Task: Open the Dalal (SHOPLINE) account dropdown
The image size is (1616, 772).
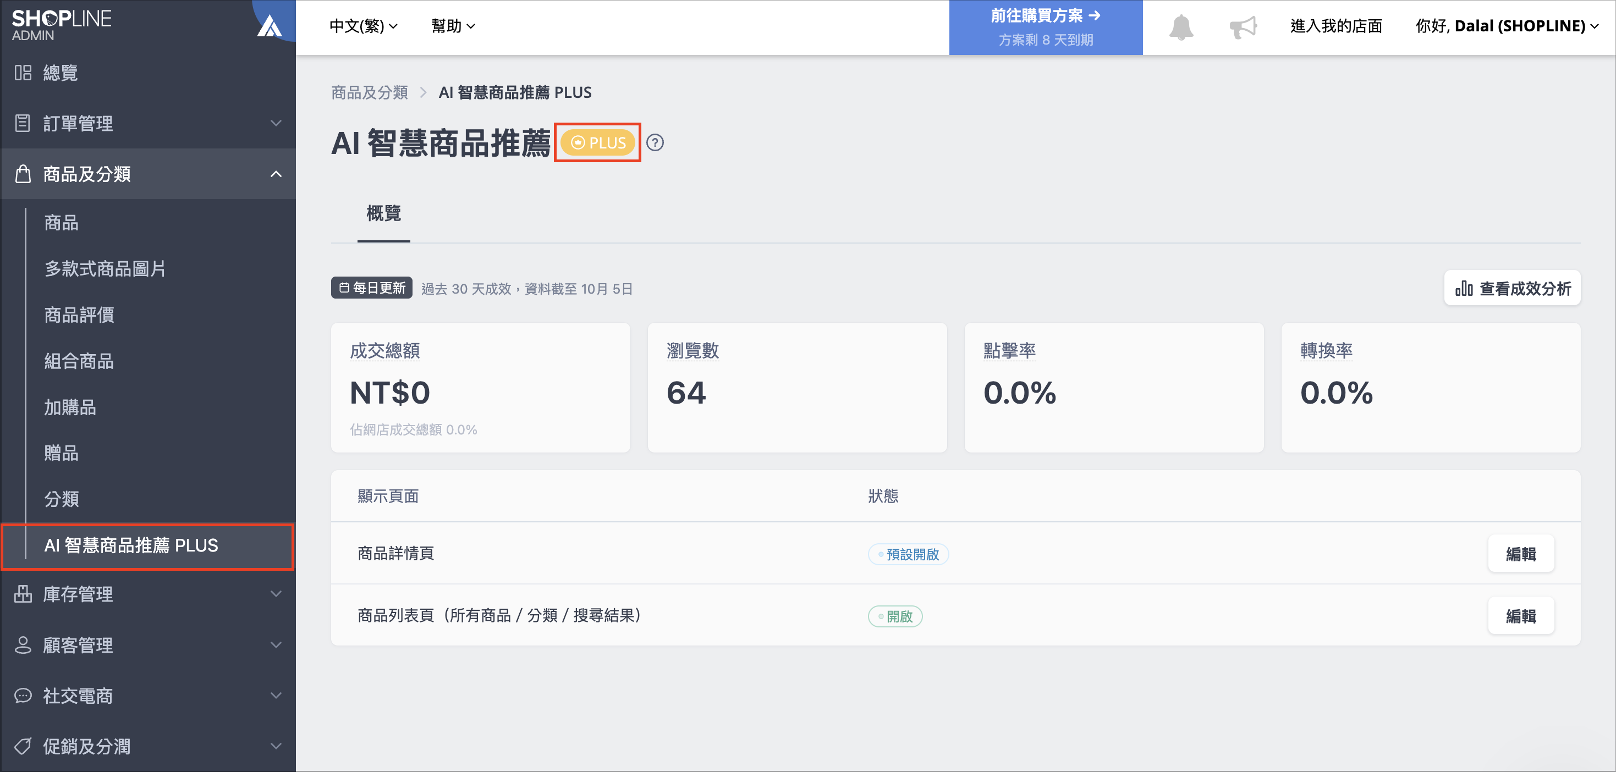Action: 1507,26
